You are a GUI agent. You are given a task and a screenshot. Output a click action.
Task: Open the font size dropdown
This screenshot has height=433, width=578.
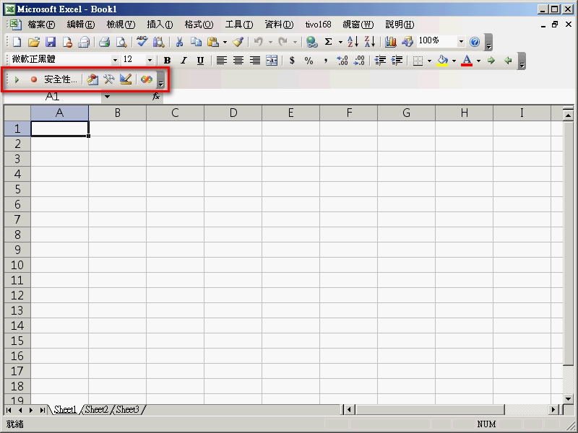pyautogui.click(x=150, y=60)
